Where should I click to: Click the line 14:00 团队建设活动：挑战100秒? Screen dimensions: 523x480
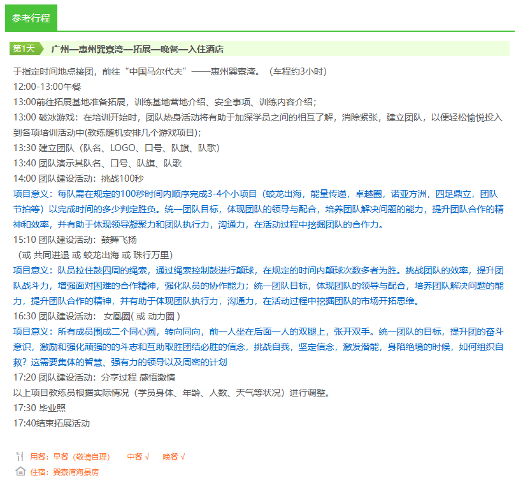tap(78, 178)
